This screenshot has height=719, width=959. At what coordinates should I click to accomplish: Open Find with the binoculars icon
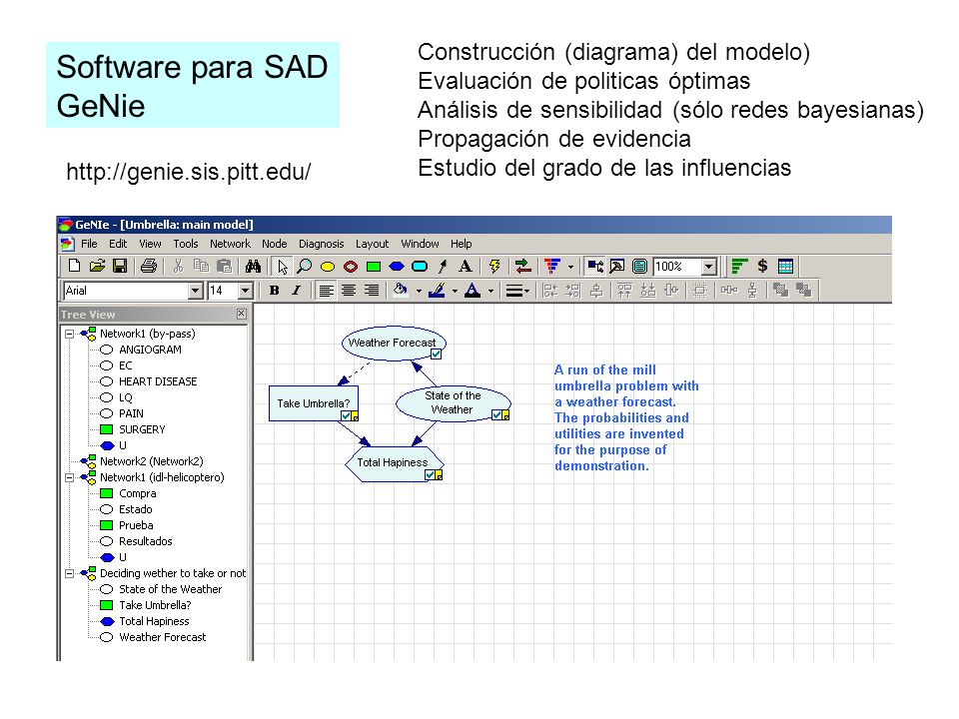[x=253, y=266]
